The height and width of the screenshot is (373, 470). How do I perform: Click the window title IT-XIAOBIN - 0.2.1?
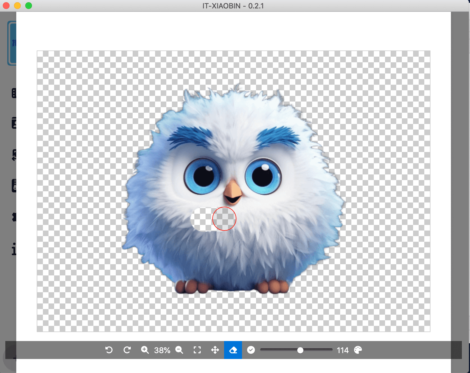(x=233, y=6)
